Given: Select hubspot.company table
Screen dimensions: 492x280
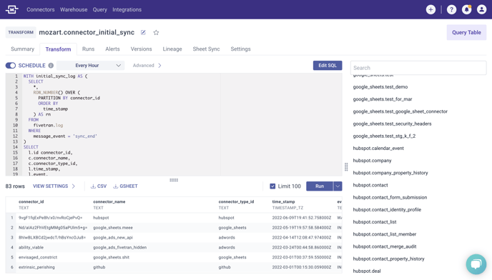Looking at the screenshot, I should pyautogui.click(x=372, y=161).
